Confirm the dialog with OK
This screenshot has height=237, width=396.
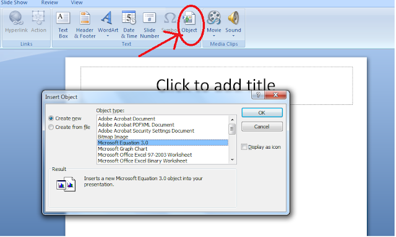[x=262, y=112]
